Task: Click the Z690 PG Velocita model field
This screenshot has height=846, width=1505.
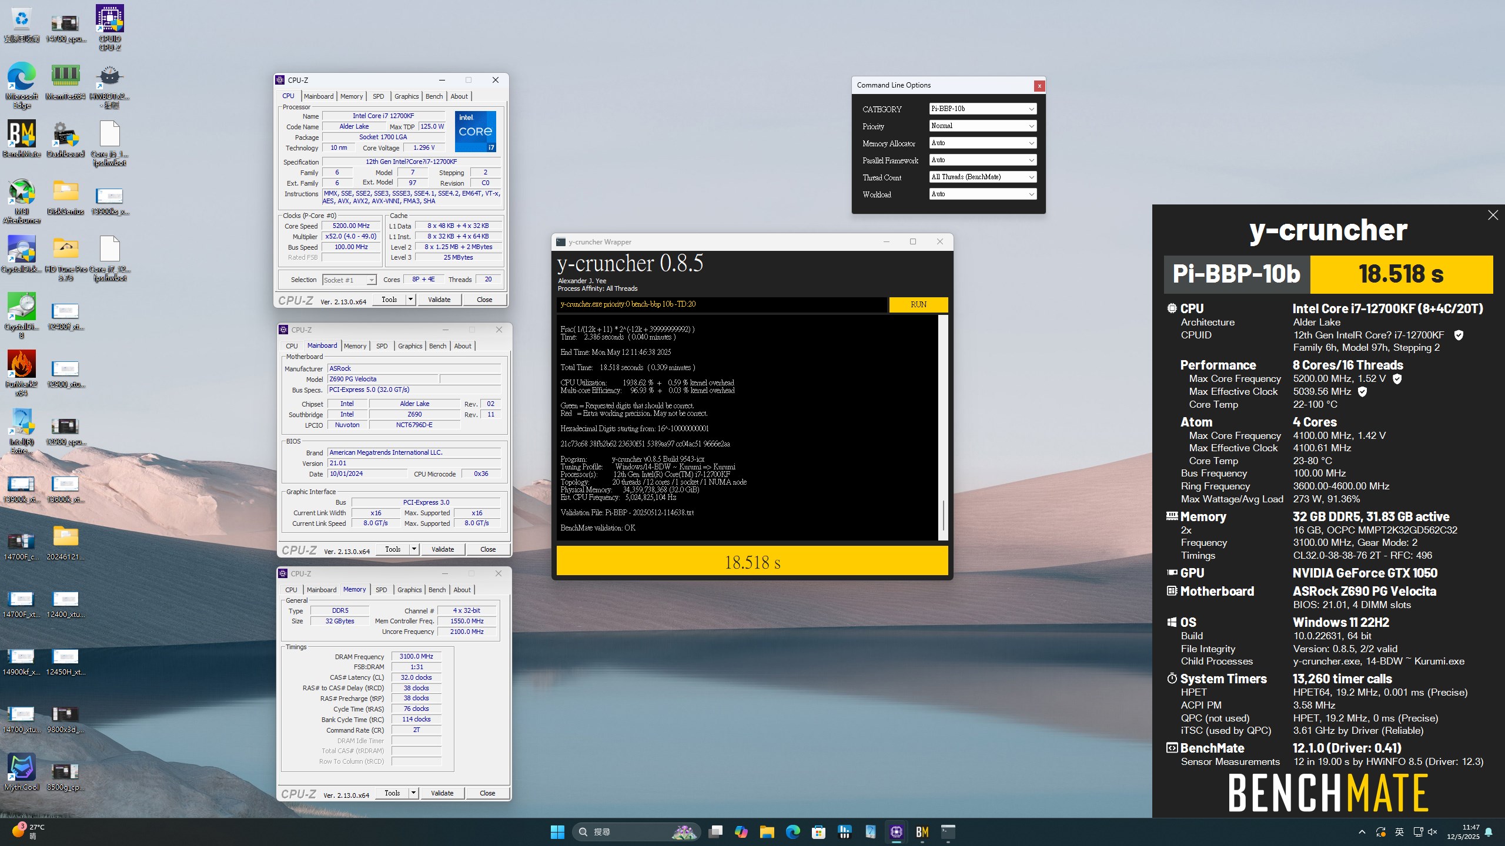Action: tap(383, 380)
